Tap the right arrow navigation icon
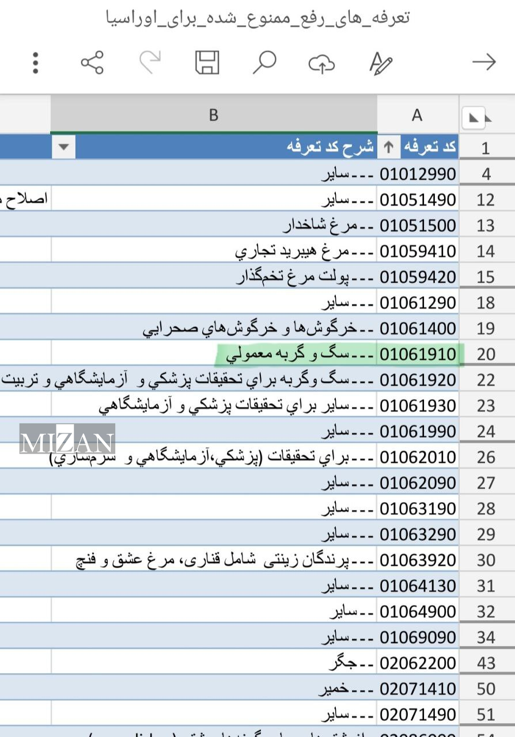Screen dimensions: 515x737 483,62
